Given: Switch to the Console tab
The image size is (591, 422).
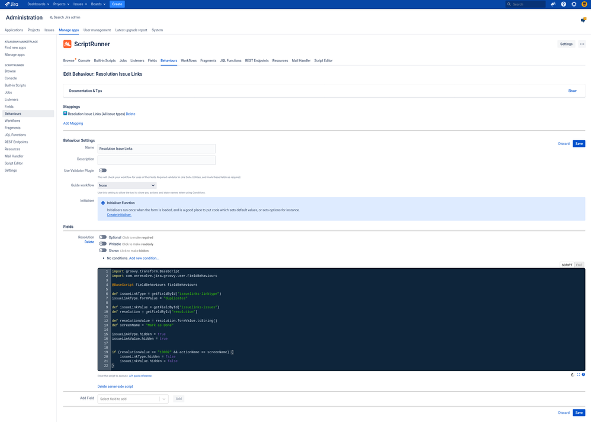Looking at the screenshot, I should [x=84, y=60].
